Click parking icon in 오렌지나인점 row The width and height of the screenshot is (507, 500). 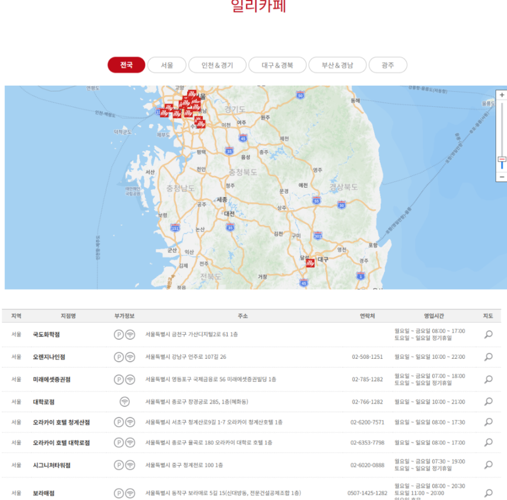pos(119,357)
